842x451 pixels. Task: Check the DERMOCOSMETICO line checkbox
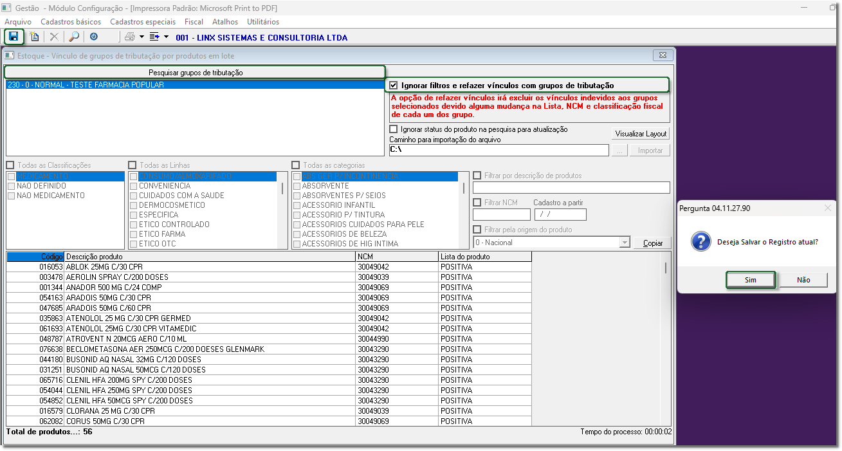[x=134, y=205]
